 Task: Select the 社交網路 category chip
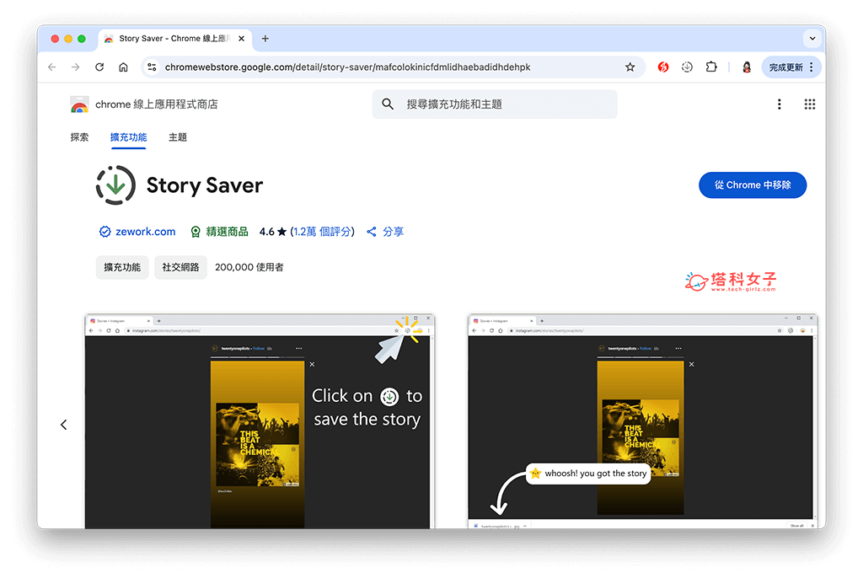pyautogui.click(x=180, y=267)
